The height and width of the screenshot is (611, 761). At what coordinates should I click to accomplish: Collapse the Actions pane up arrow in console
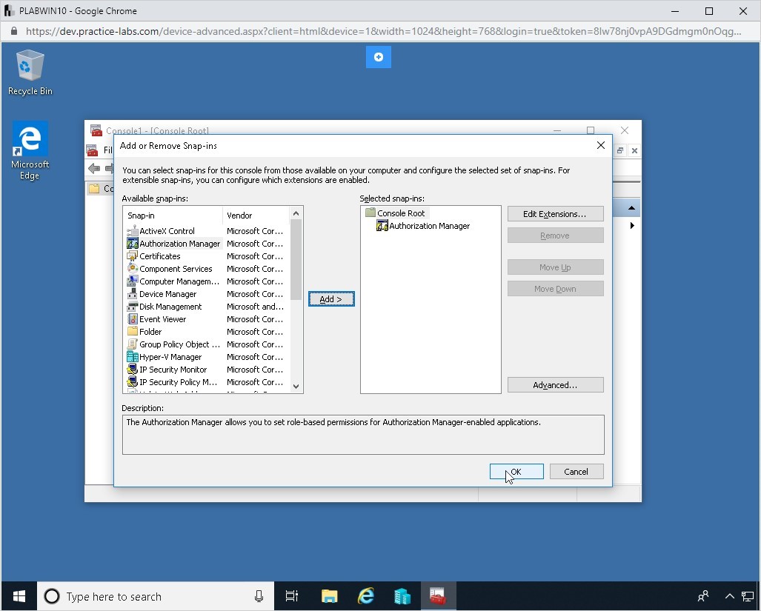631,208
